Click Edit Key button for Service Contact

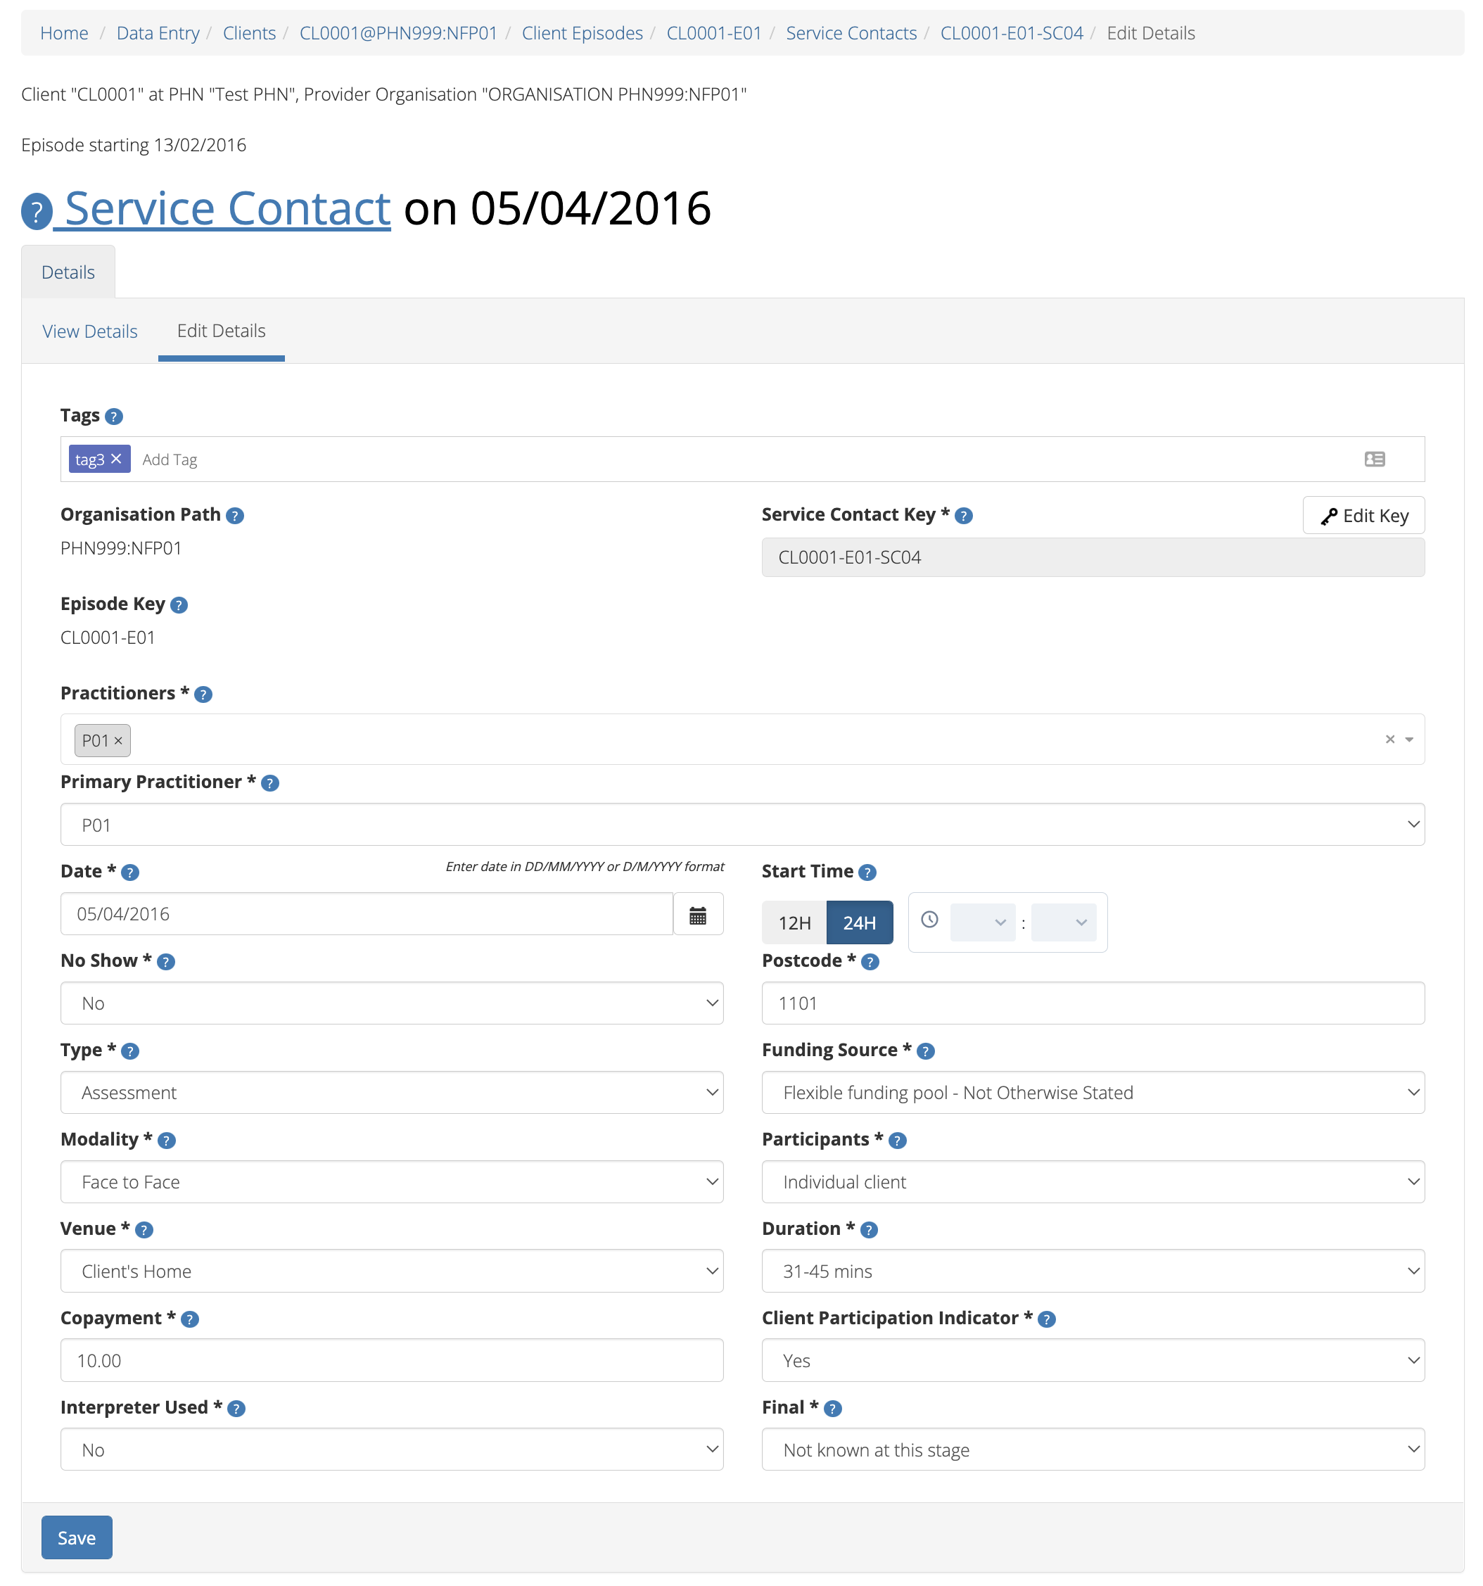1365,516
